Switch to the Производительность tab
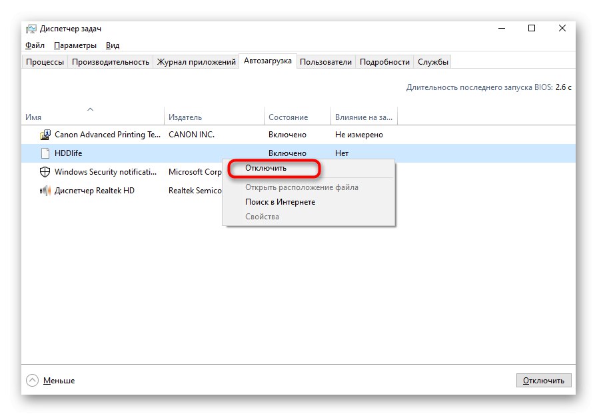 [111, 62]
